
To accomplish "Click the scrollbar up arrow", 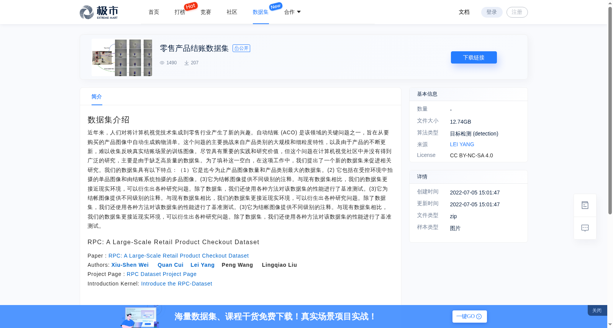I will (610, 3).
